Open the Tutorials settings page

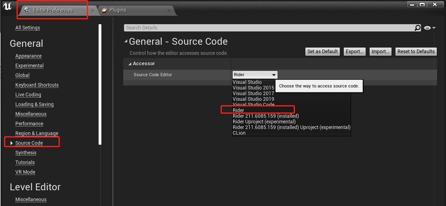tap(25, 162)
